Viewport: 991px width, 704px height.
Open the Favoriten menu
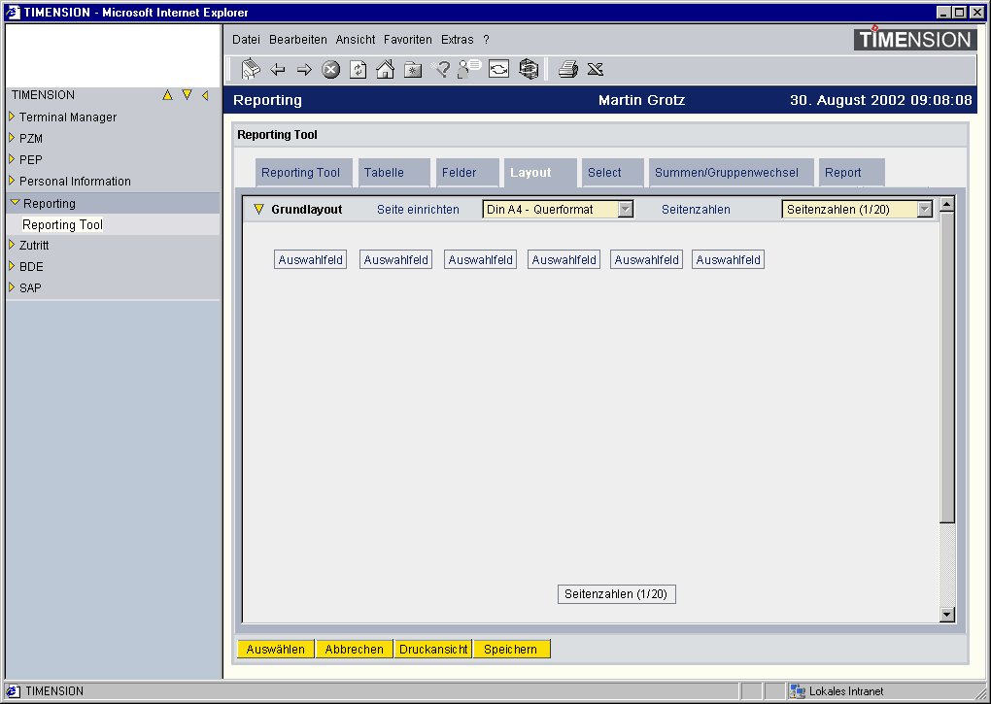(x=408, y=40)
